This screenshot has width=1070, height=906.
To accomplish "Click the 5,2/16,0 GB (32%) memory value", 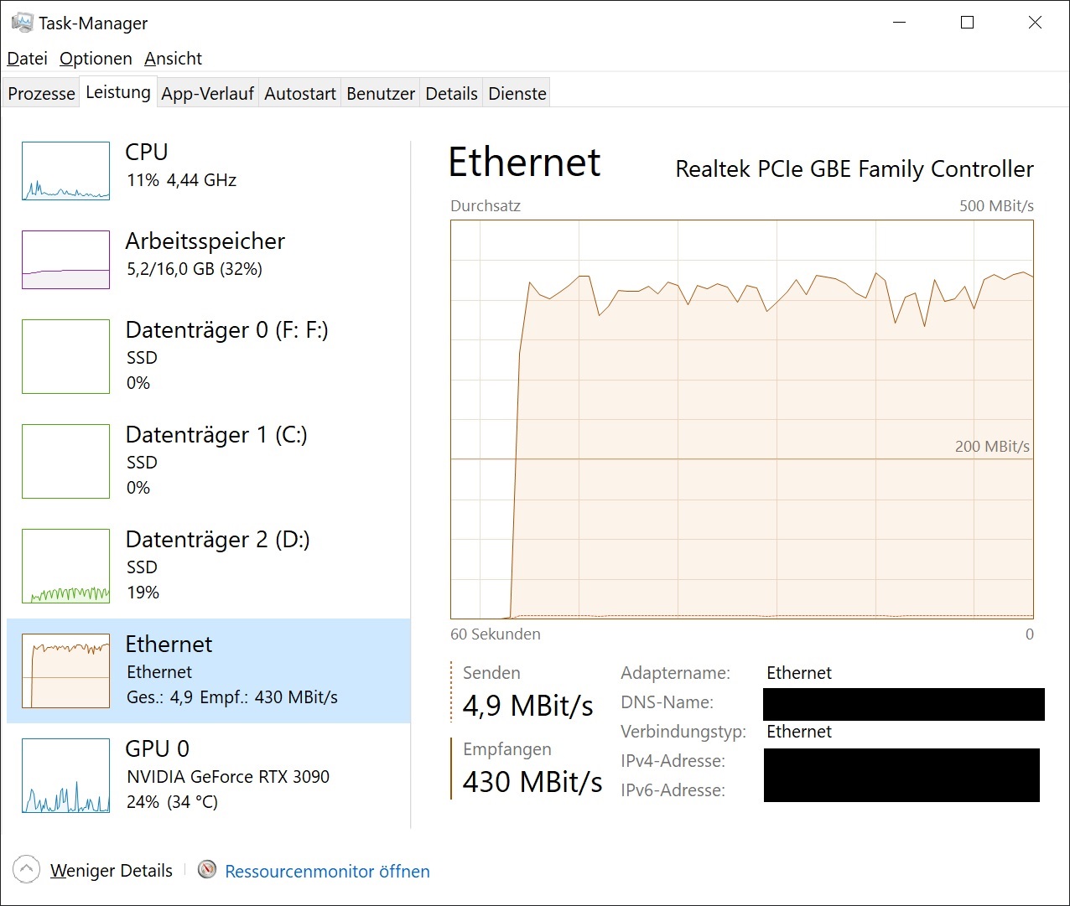I will click(x=195, y=269).
